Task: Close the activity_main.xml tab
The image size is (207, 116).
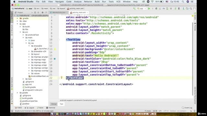Action: 87,13
